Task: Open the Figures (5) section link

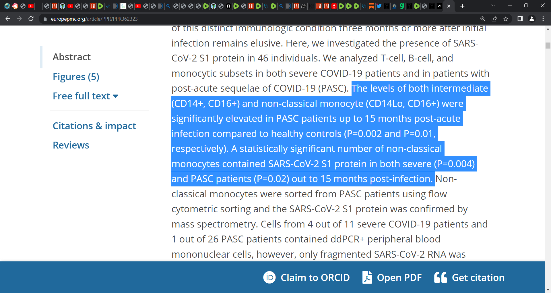Action: click(76, 77)
